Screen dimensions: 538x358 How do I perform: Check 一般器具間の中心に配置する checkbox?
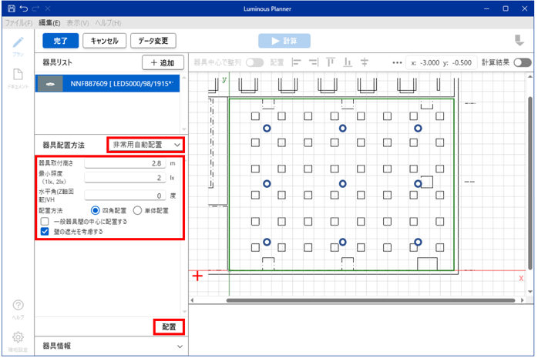pos(45,221)
